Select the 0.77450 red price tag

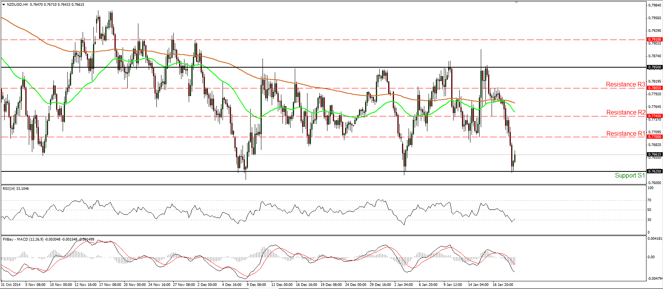[x=655, y=116]
